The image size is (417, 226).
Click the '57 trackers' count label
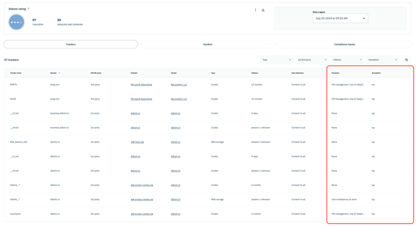tap(12, 60)
